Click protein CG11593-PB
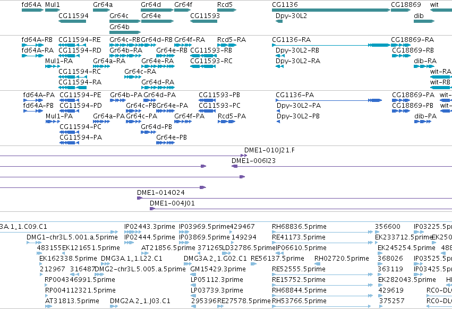 tap(207, 100)
